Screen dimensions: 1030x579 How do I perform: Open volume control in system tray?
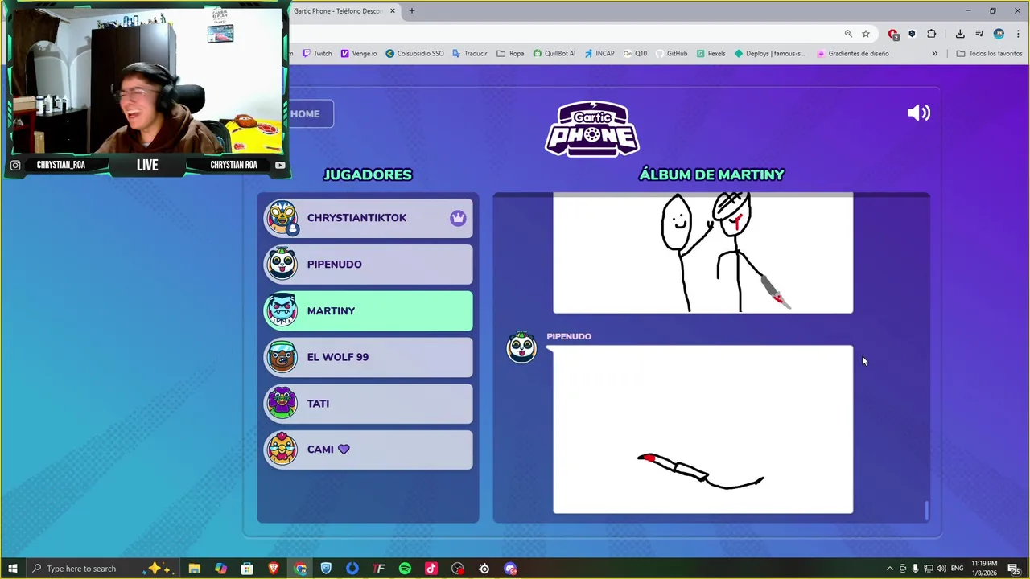pyautogui.click(x=941, y=569)
